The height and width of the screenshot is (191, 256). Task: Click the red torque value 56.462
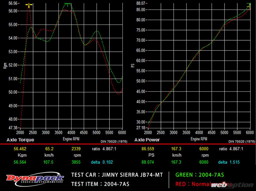20,149
